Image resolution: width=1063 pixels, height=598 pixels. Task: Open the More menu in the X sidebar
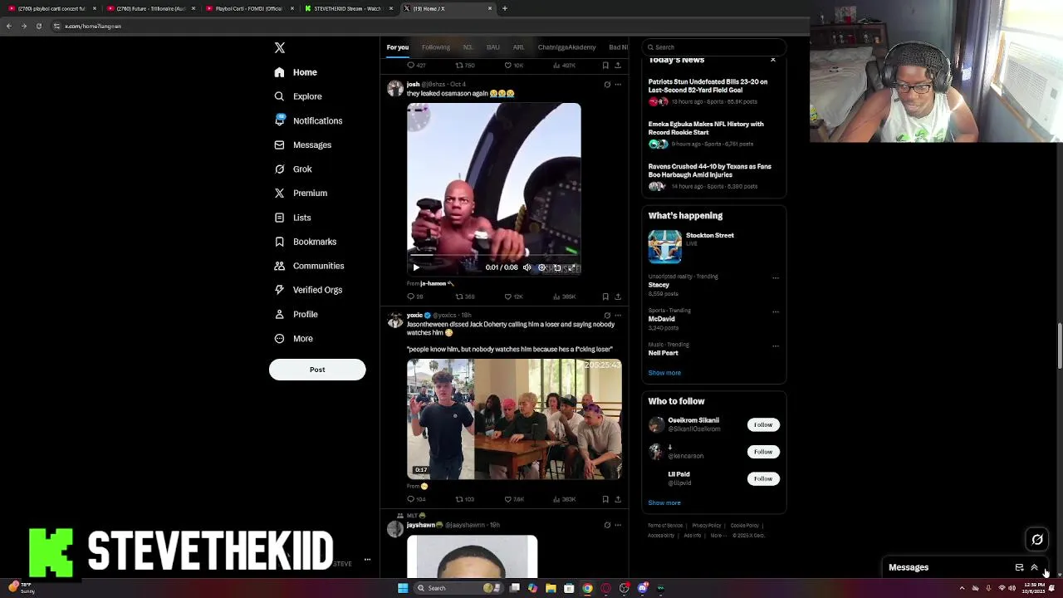click(293, 339)
